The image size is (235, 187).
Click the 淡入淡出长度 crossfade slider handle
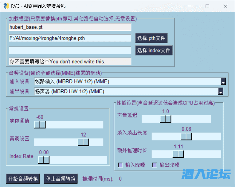click(186, 137)
